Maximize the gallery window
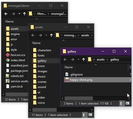The image size is (133, 119). [x=114, y=51]
